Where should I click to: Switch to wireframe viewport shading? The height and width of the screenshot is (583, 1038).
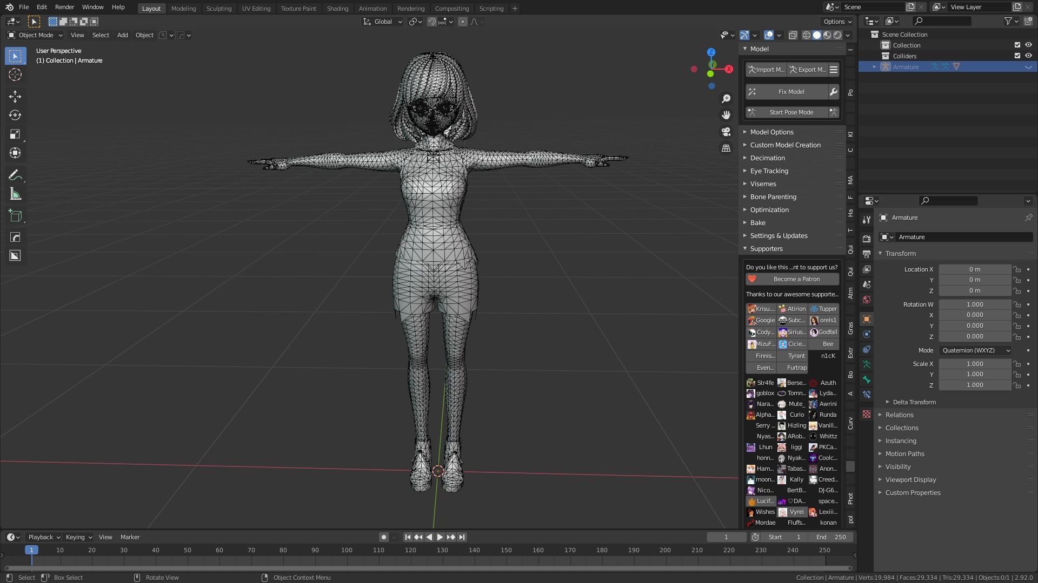[806, 35]
